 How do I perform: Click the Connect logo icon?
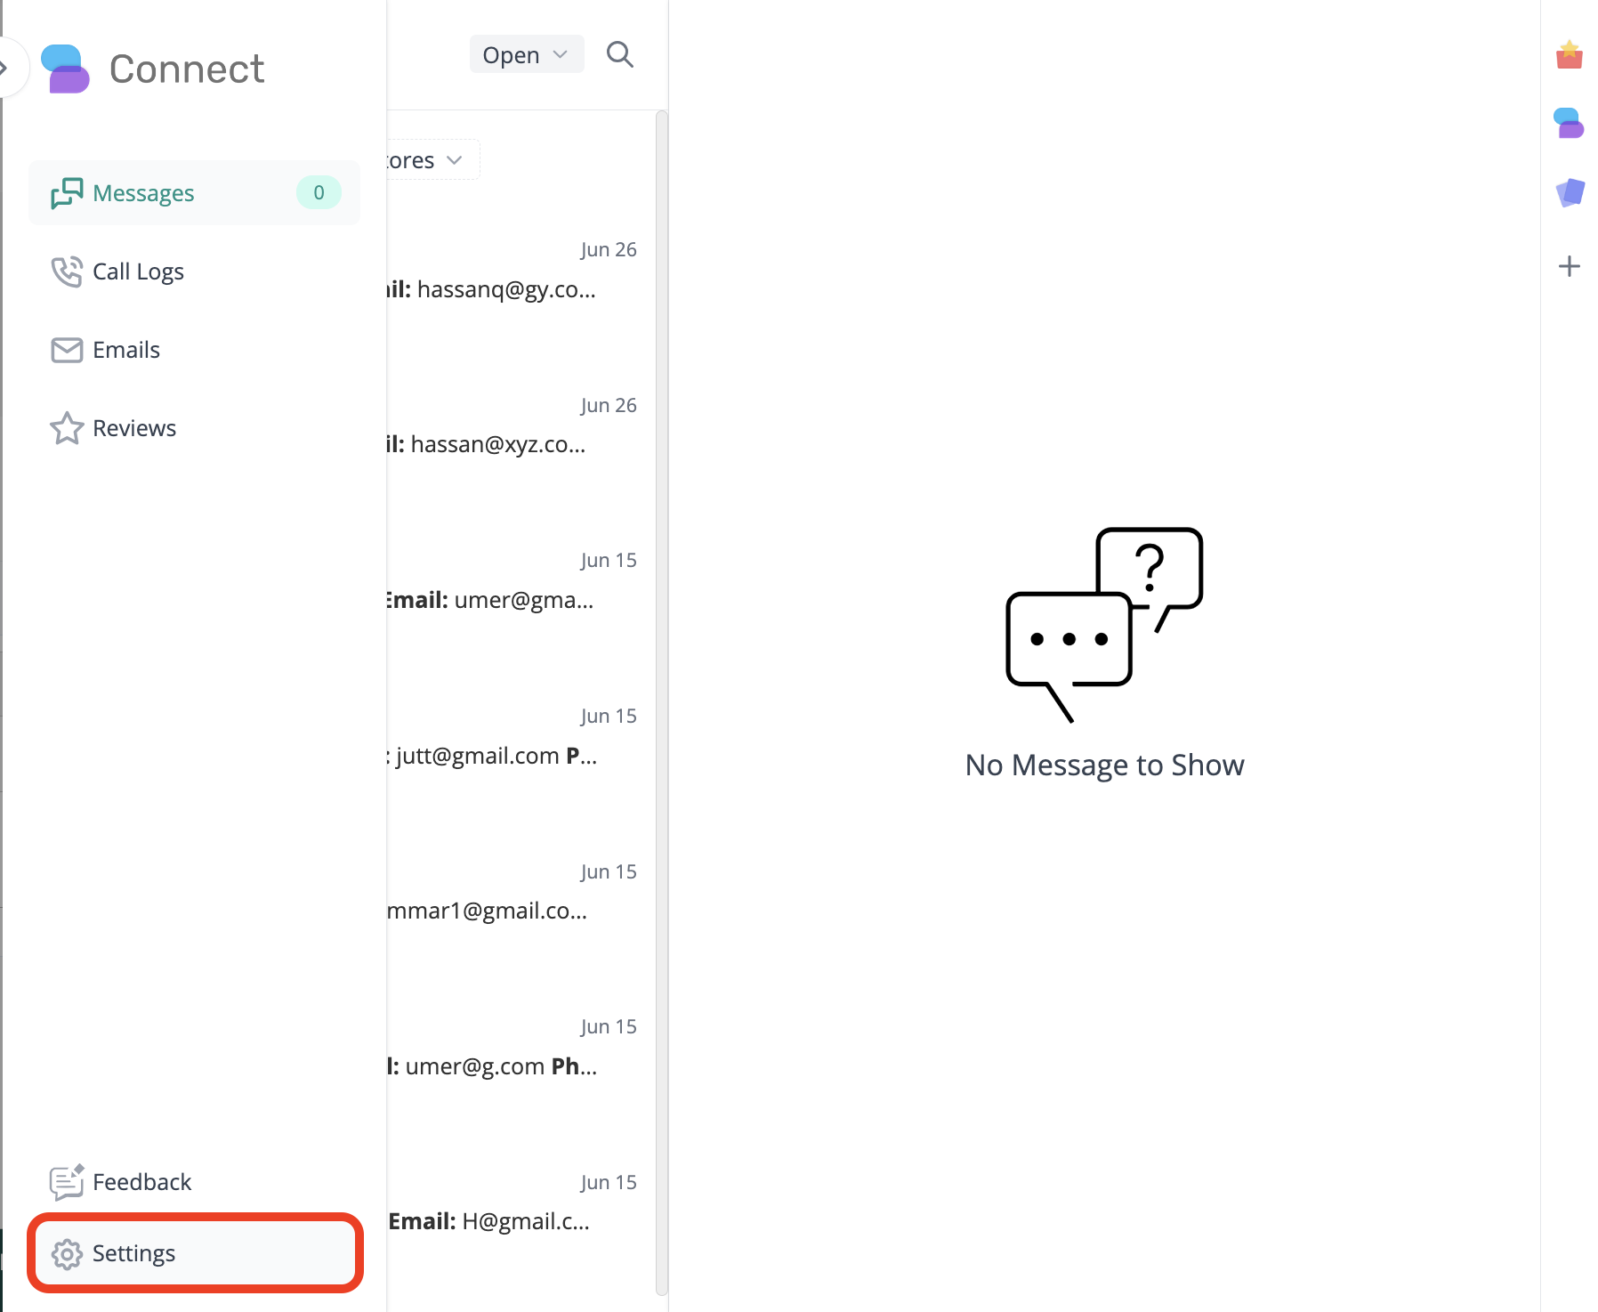click(66, 69)
